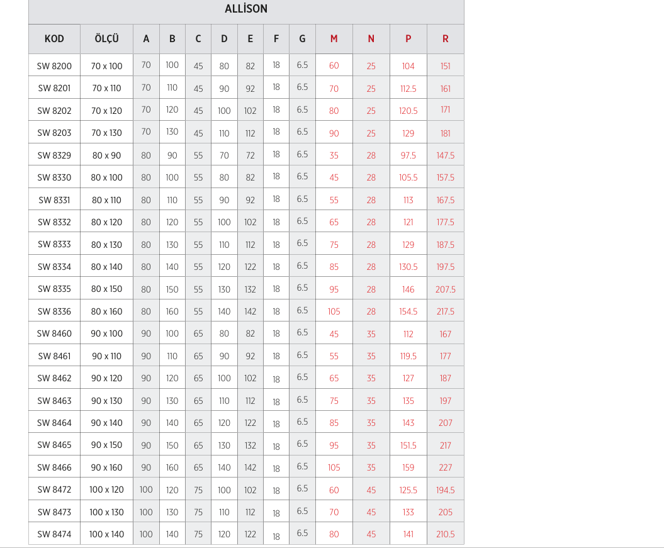Select the 100 x 120 size cell
Screen dimensions: 664x548
coord(106,489)
